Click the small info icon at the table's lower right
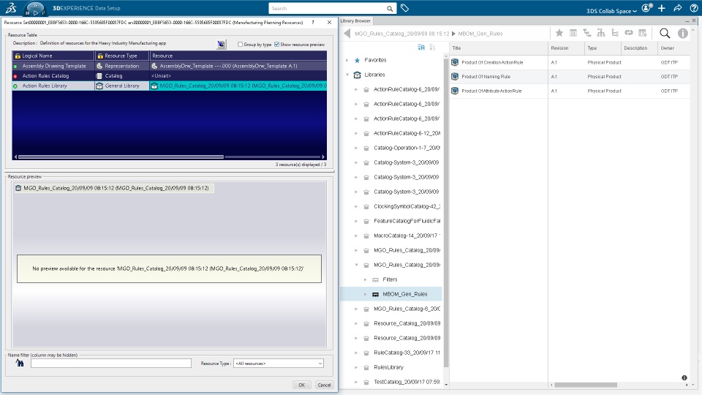 pos(684,378)
